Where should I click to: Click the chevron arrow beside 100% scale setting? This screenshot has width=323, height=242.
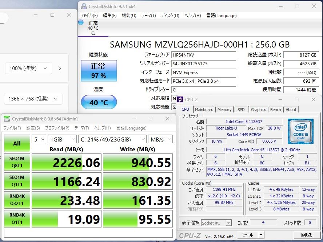click(60, 68)
